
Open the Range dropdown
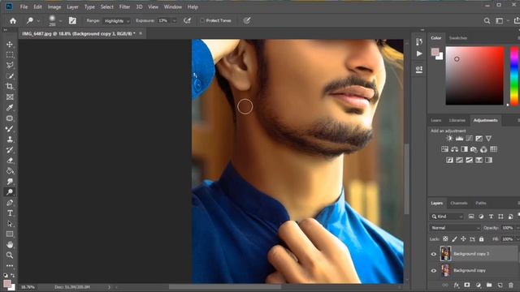click(x=116, y=21)
